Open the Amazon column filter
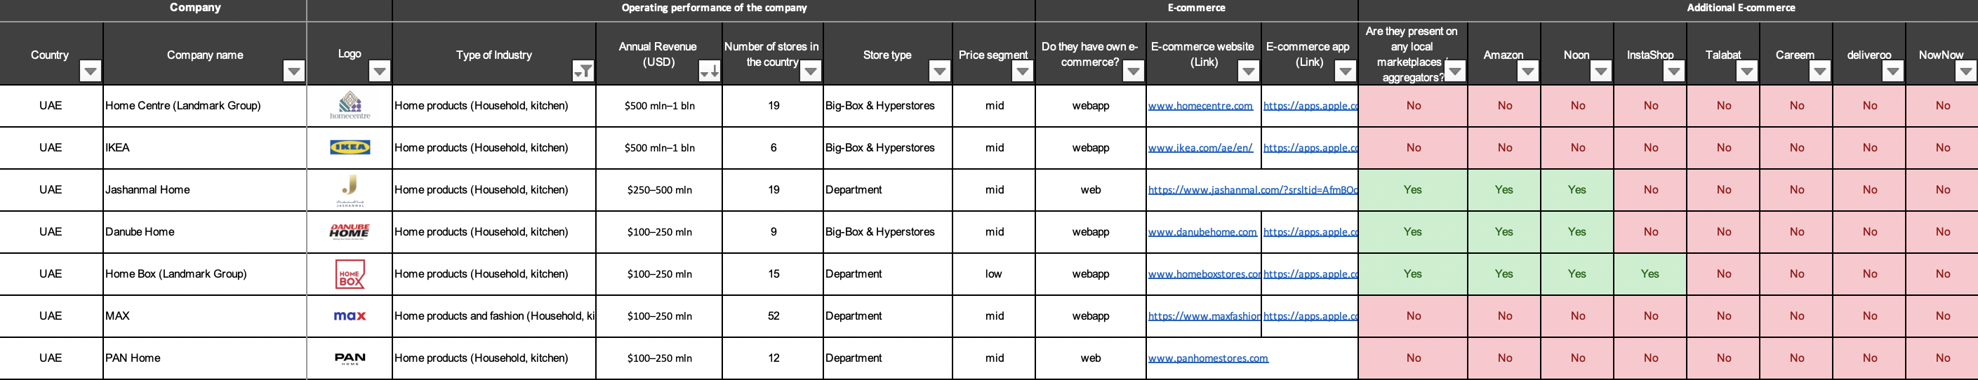The height and width of the screenshot is (380, 1978). (1528, 72)
